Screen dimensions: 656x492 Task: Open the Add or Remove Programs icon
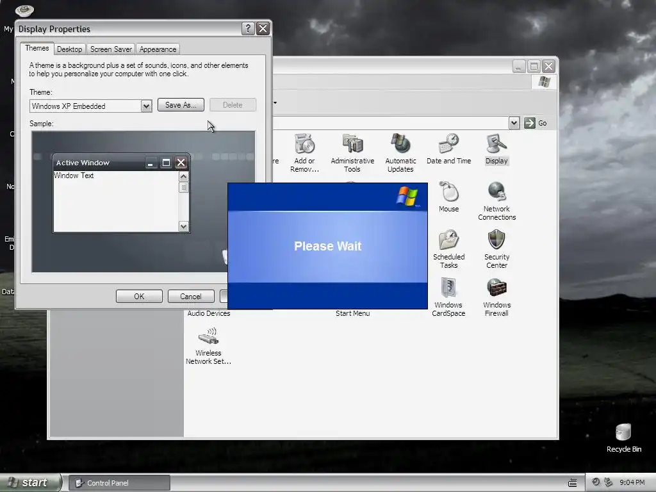(304, 152)
